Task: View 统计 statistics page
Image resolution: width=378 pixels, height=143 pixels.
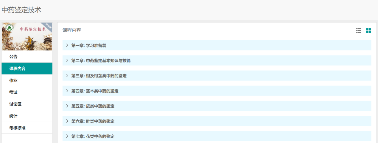Action: 13,116
